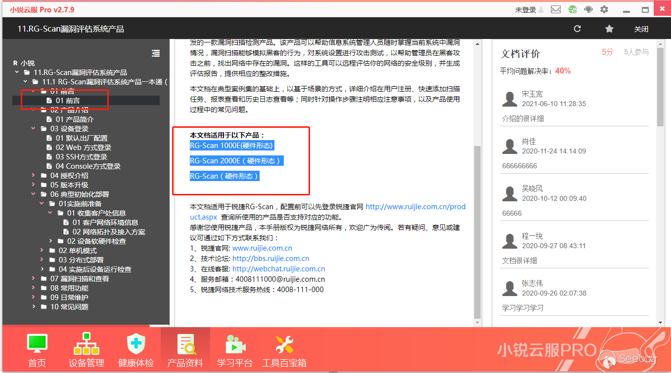Open the 学习平台 tab
The height and width of the screenshot is (373, 671).
pyautogui.click(x=235, y=350)
